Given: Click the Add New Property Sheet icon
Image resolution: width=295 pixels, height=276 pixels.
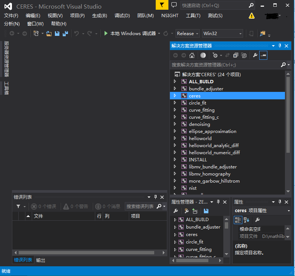Looking at the screenshot, I should tap(187, 211).
